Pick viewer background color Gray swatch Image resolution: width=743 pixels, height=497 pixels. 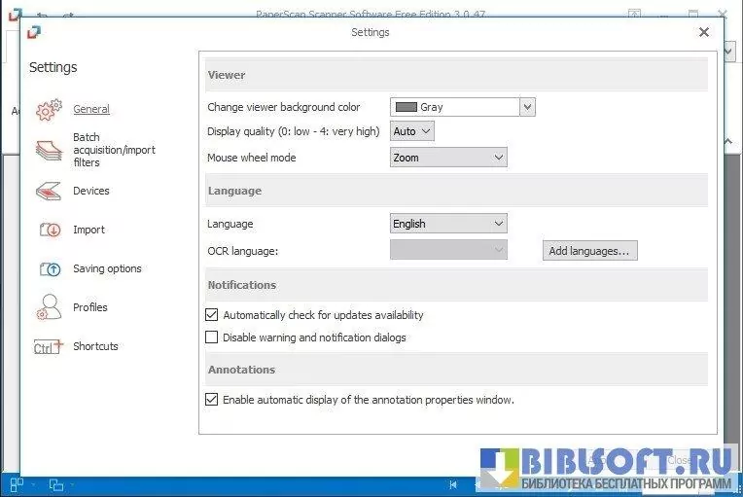[406, 107]
